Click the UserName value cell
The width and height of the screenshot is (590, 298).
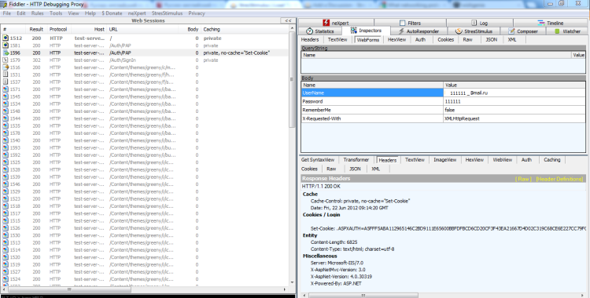(514, 93)
